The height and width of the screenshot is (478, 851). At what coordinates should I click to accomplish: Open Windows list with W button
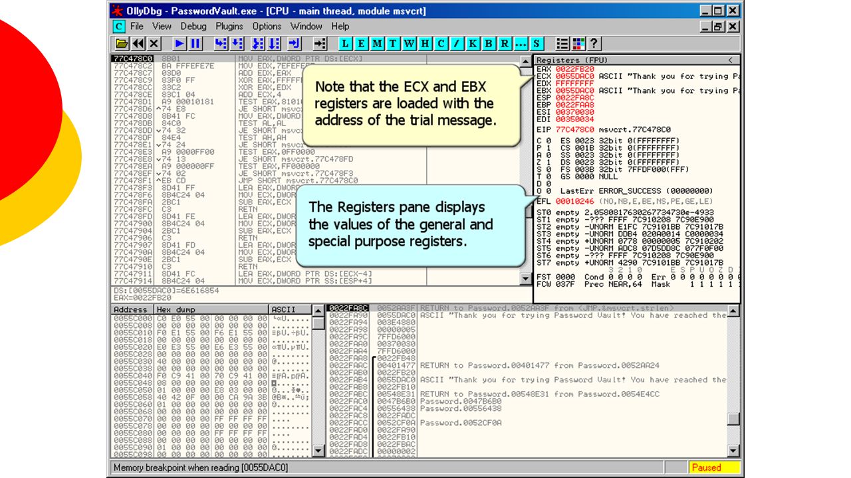[409, 44]
